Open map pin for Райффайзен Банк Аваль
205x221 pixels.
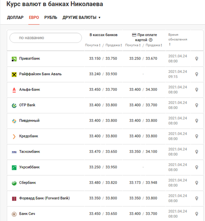(197, 74)
